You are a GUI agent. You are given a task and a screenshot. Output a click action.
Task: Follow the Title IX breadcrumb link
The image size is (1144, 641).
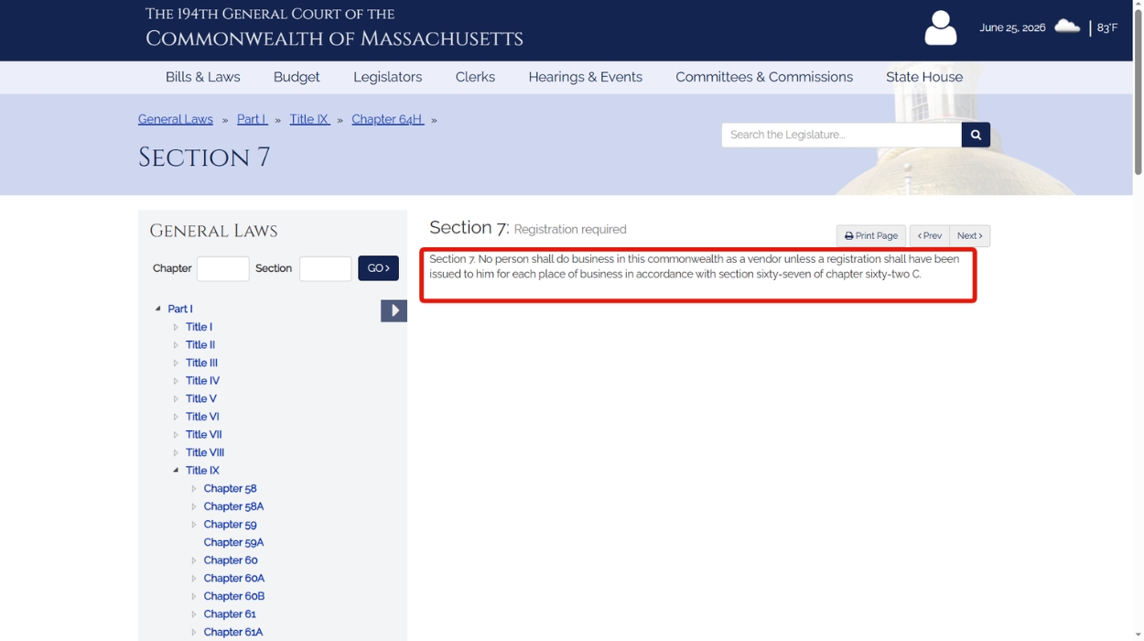click(309, 119)
